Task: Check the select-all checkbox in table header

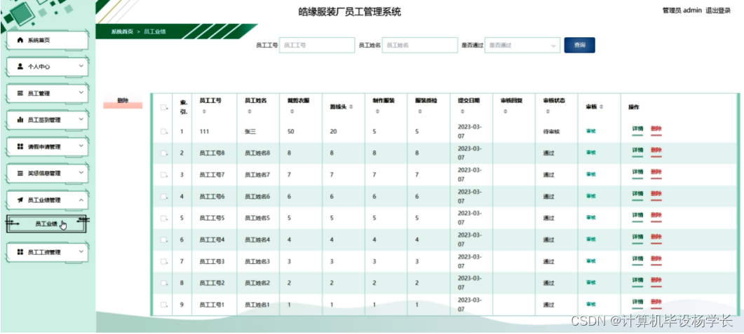Action: coord(163,108)
